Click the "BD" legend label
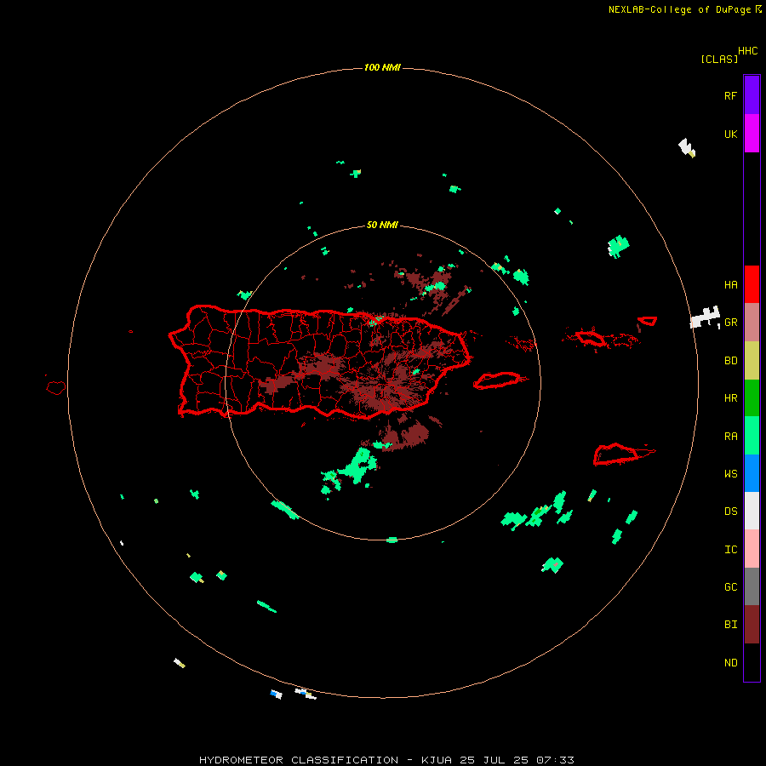The image size is (766, 766). tap(730, 361)
